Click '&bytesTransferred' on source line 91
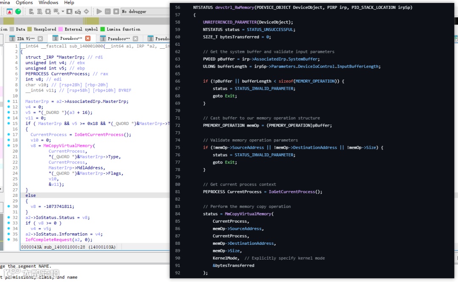 [233, 265]
